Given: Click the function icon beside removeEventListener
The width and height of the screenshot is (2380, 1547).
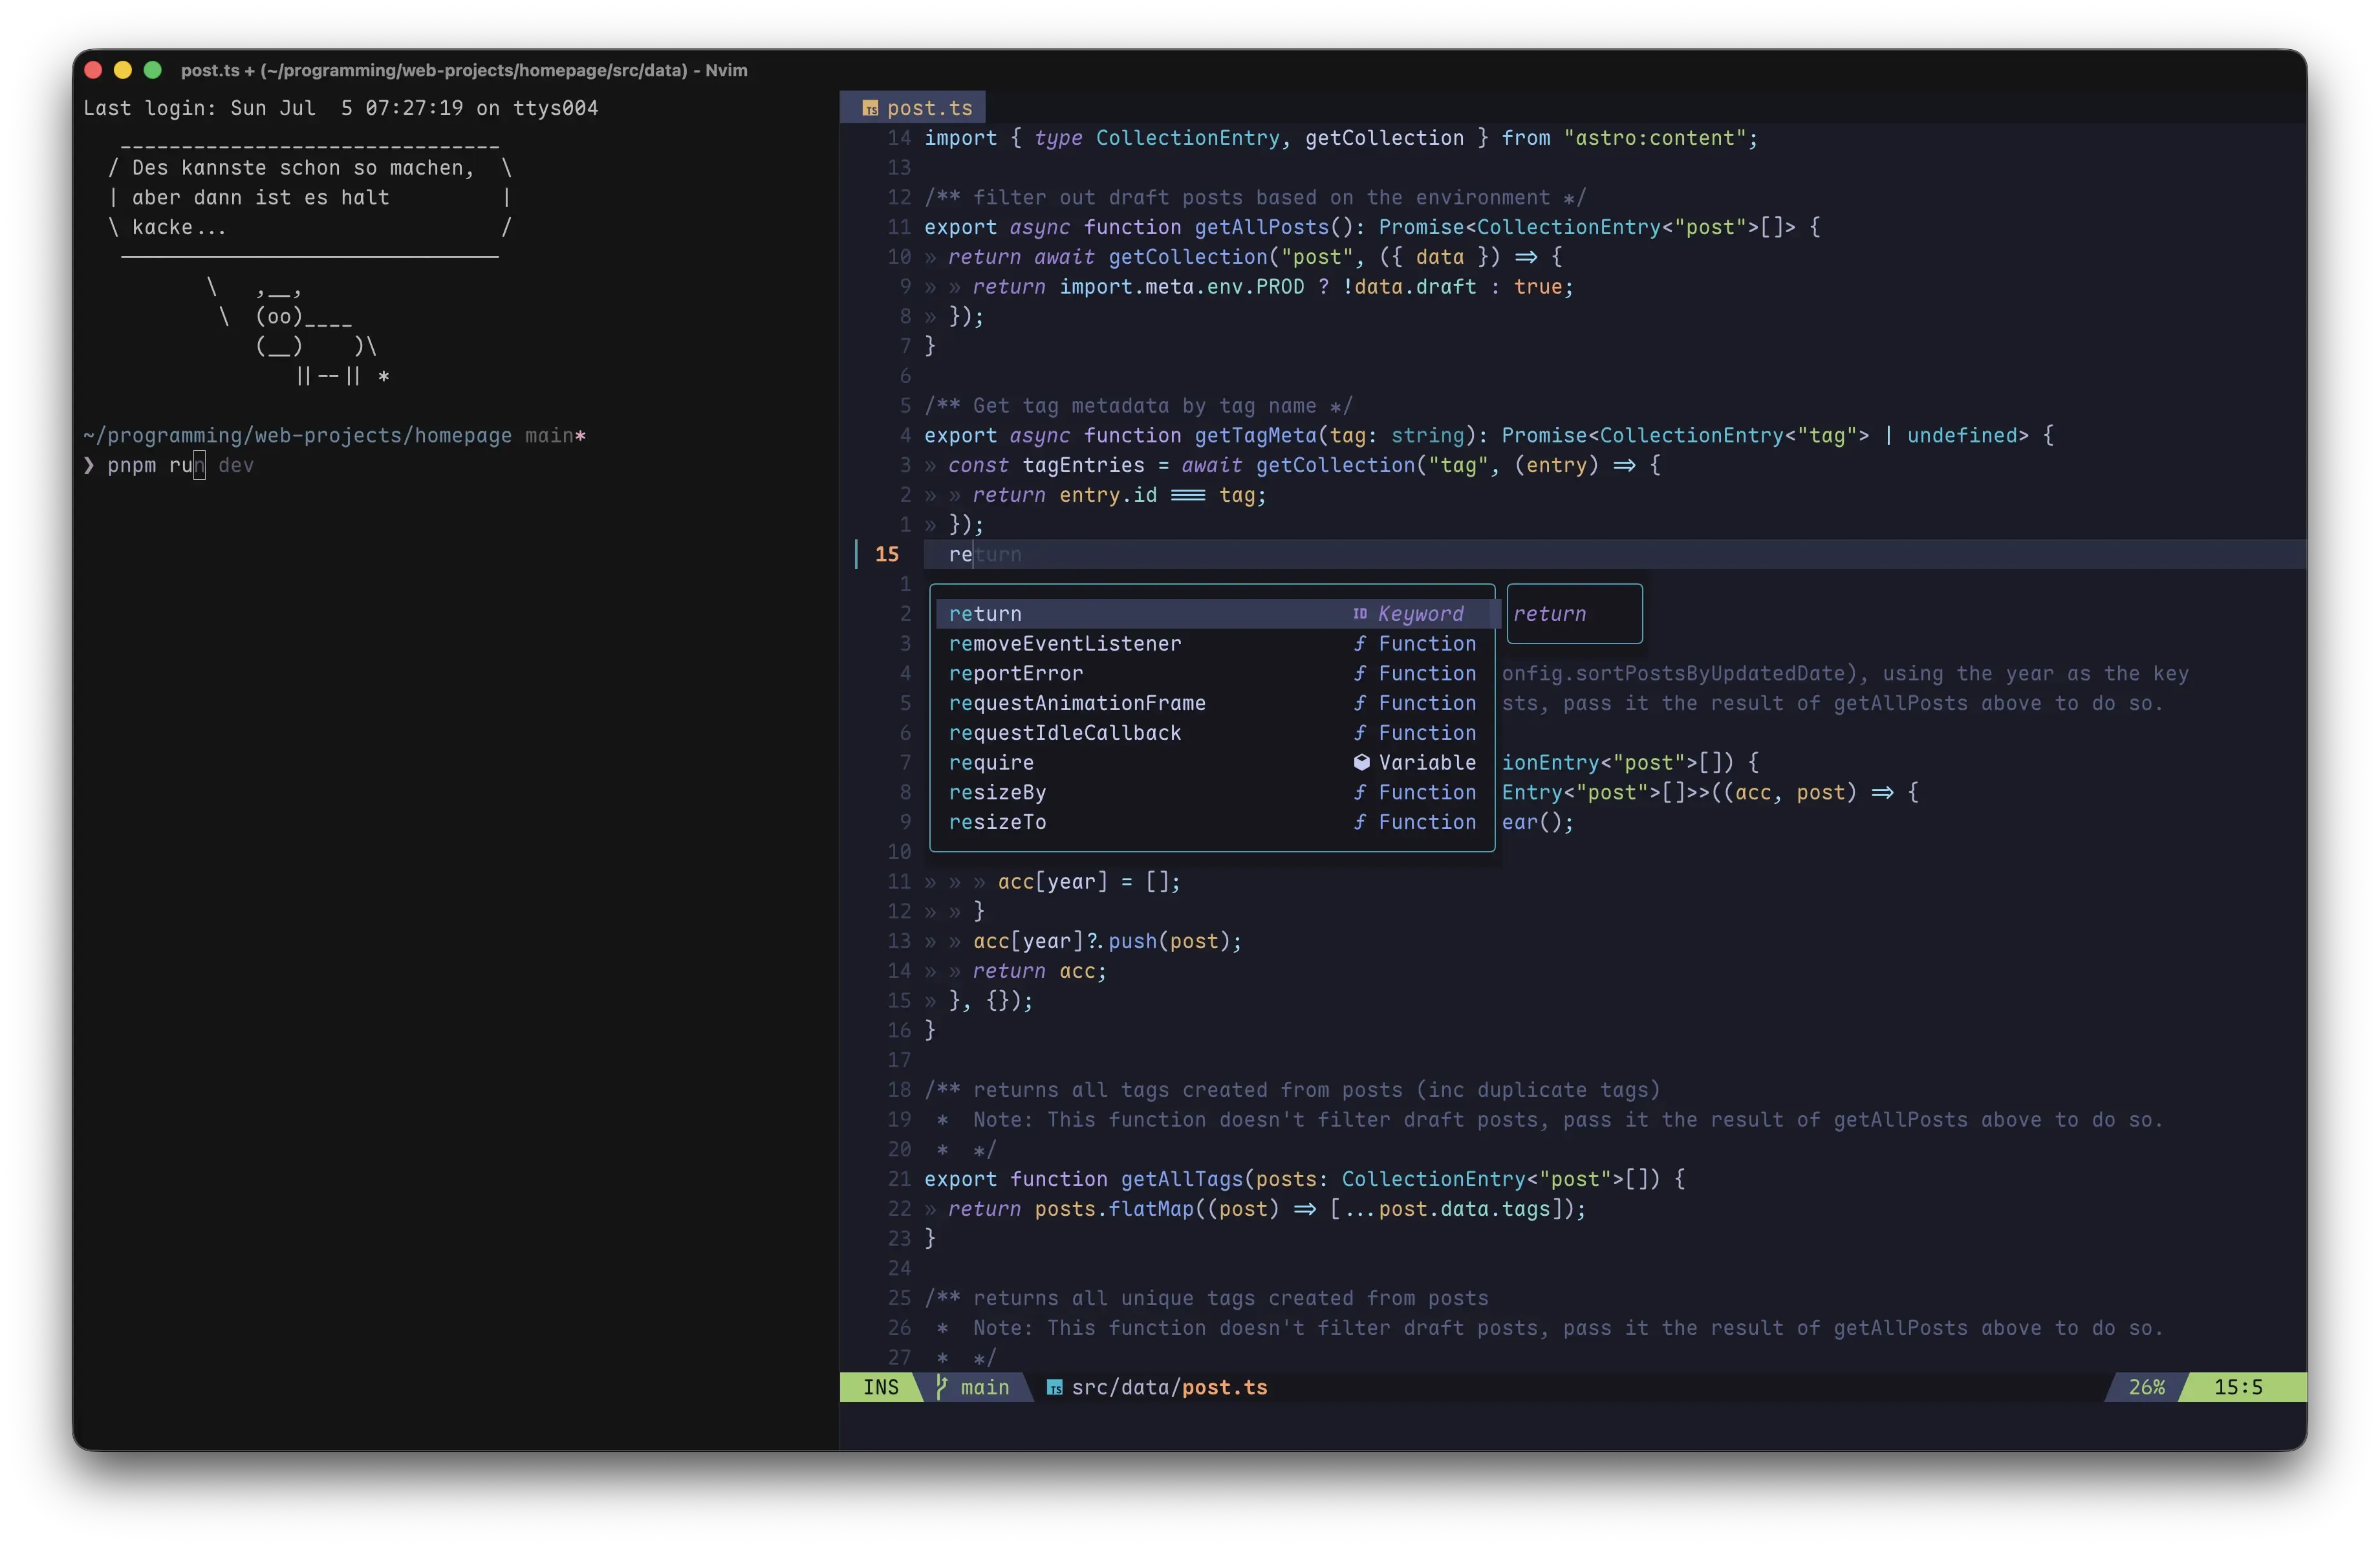Looking at the screenshot, I should (1360, 644).
